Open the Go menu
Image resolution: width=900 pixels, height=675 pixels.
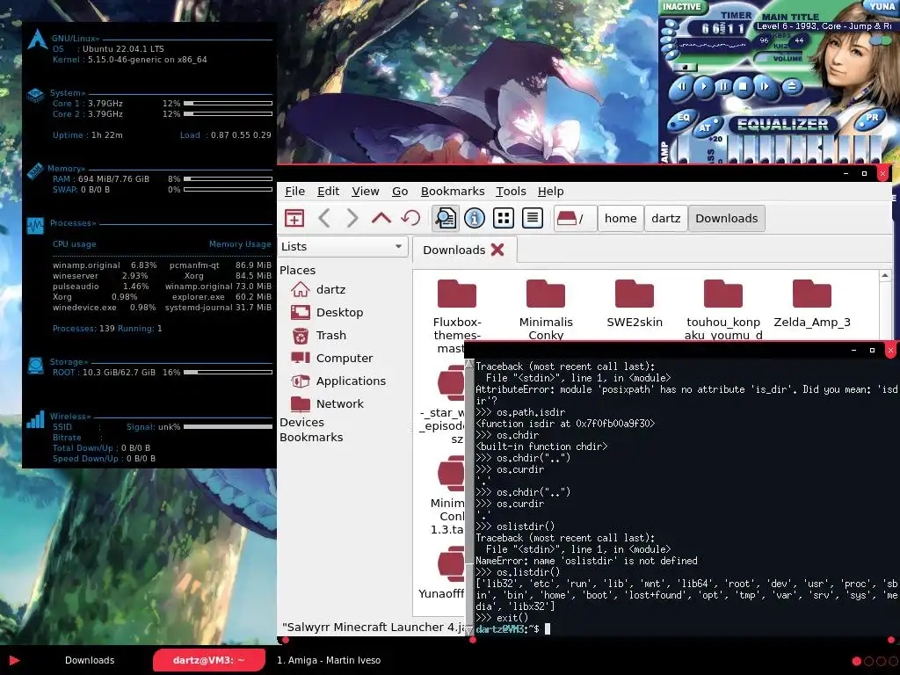click(x=400, y=191)
